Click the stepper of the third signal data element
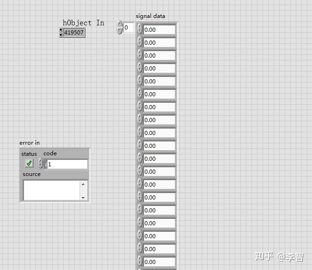The height and width of the screenshot is (270, 312). pos(140,55)
